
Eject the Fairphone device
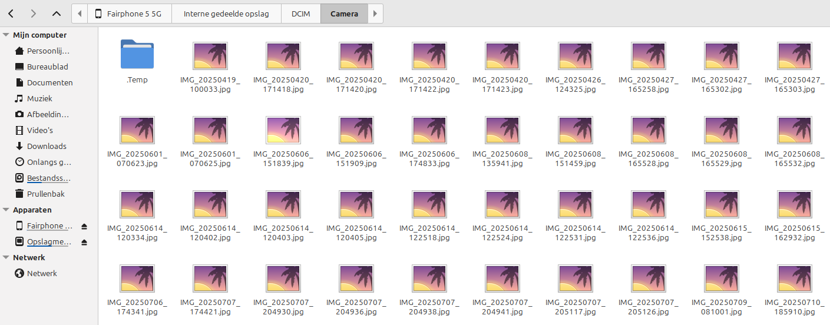coord(84,226)
